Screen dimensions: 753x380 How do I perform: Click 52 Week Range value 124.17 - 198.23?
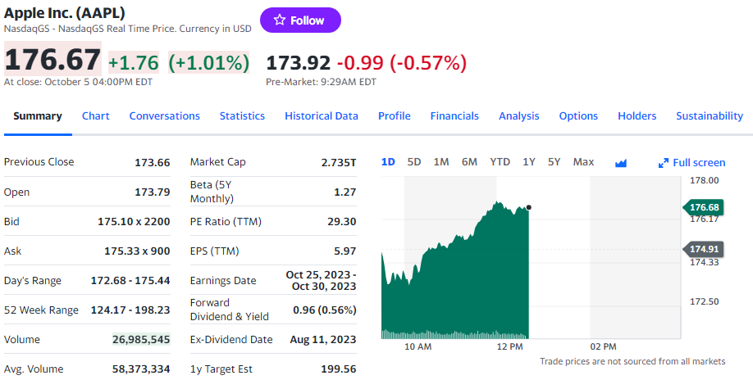tap(130, 310)
